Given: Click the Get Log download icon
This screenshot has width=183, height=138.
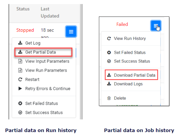Looking at the screenshot, I should pos(20,43).
